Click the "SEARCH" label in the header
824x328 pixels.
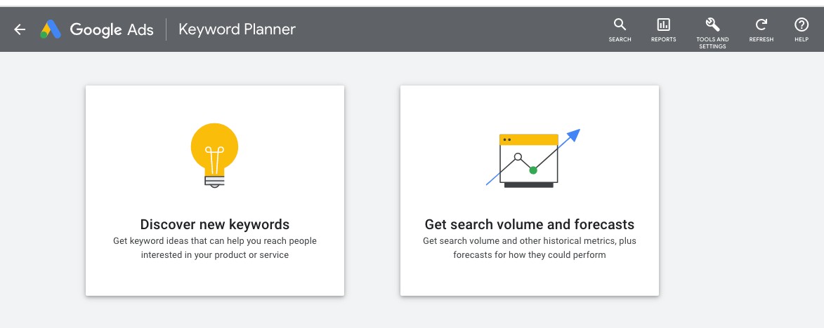620,40
